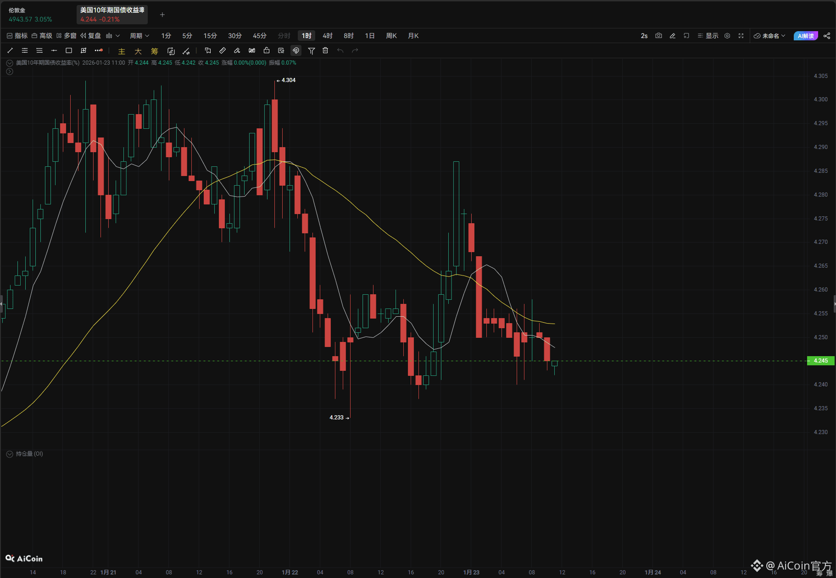Collapse the 美国10年期国债收益率 indicator legend

10,63
